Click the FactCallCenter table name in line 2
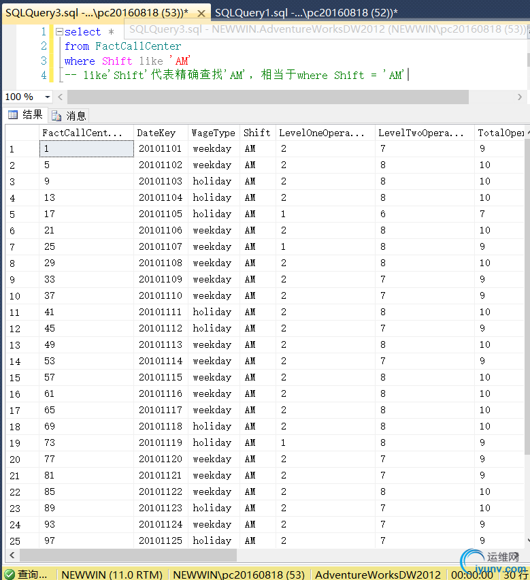Image resolution: width=530 pixels, height=580 pixels. tap(138, 46)
